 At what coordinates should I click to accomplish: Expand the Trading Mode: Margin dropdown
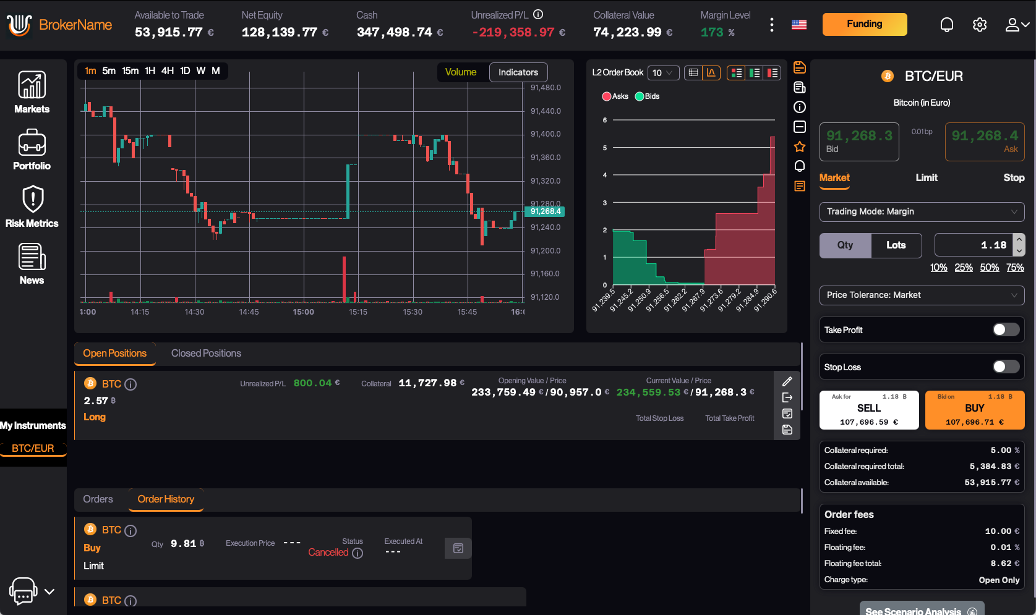(922, 211)
